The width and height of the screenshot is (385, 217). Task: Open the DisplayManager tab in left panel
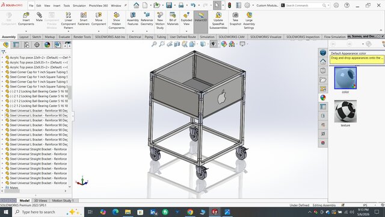[47, 45]
